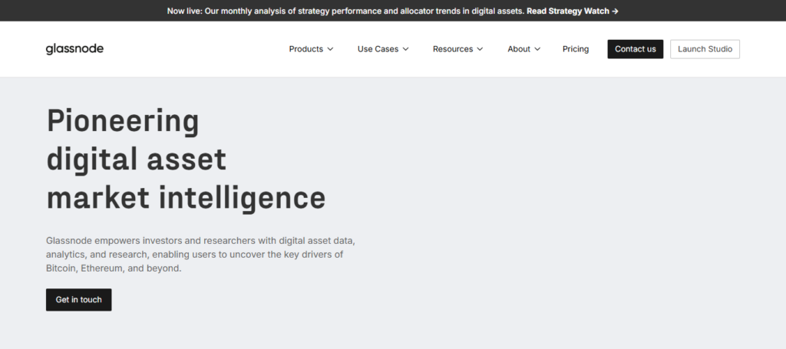Click the 'market intelligence' heading line
This screenshot has width=786, height=349.
coord(186,197)
